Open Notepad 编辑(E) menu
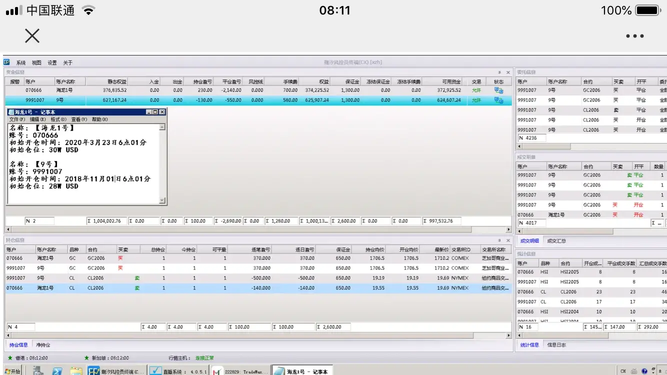 point(37,119)
